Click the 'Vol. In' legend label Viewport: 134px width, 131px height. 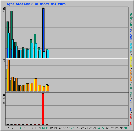(131, 105)
